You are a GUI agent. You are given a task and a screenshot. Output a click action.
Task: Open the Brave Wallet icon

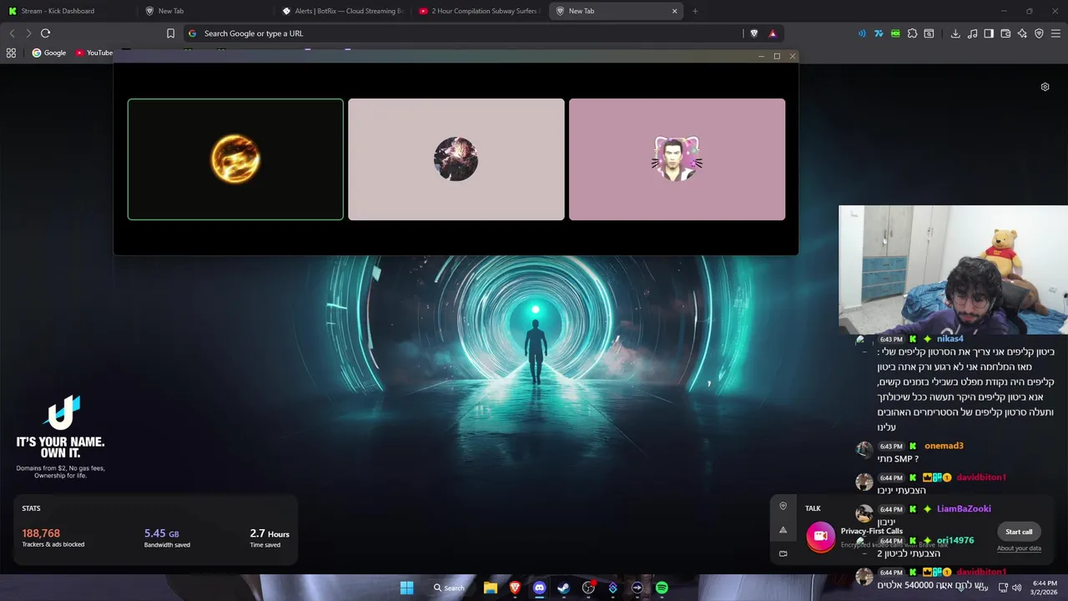tap(1005, 33)
